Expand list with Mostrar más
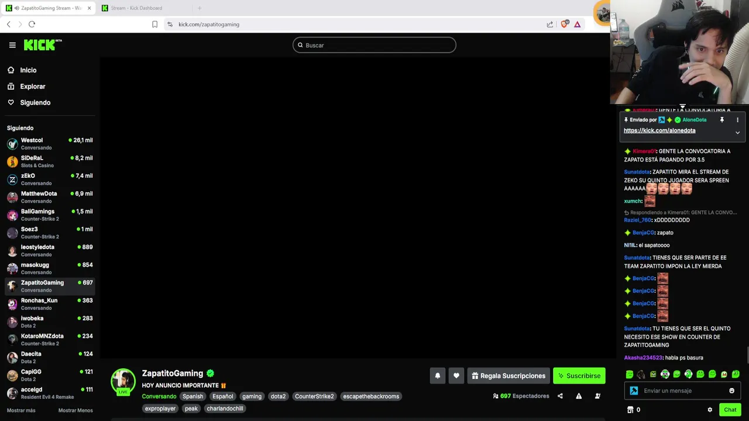 coord(21,410)
